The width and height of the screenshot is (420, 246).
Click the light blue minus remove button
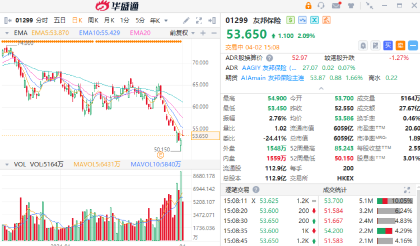[x=413, y=45]
